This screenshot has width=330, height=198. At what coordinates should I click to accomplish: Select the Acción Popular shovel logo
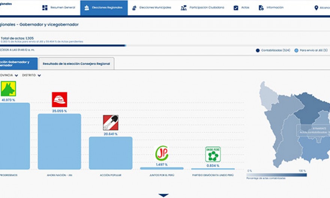pos(111,123)
